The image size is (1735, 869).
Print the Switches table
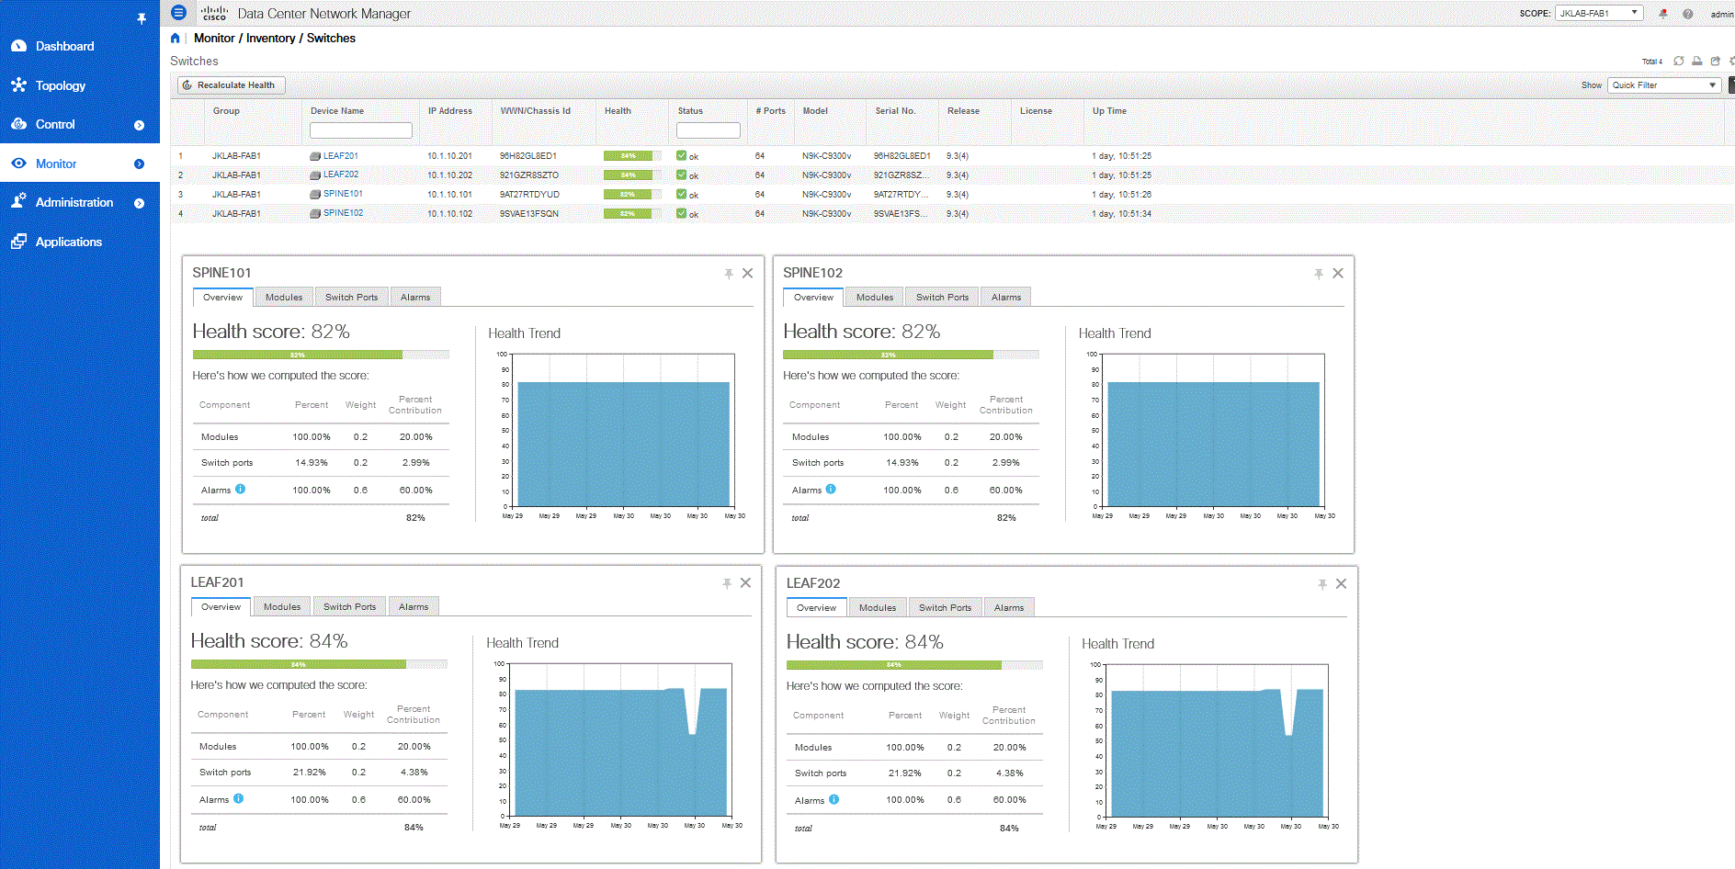coord(1697,62)
